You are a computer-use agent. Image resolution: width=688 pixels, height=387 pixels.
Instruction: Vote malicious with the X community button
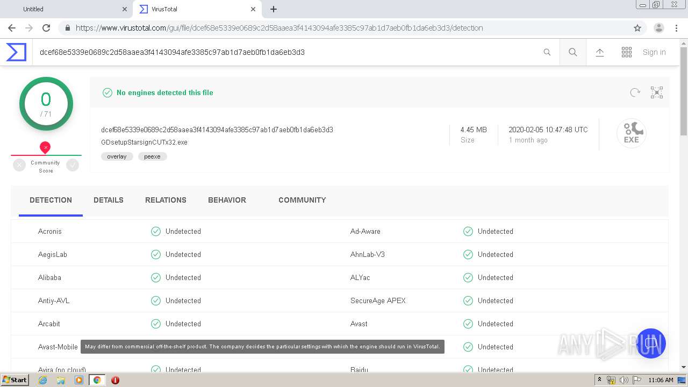(19, 166)
